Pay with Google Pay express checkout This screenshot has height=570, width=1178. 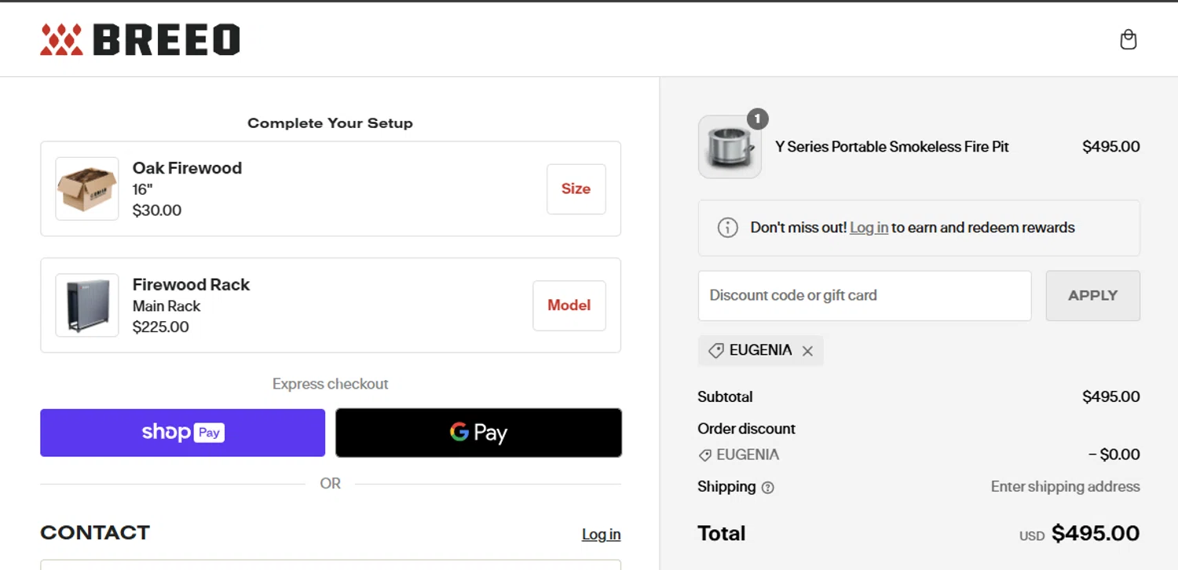(478, 433)
